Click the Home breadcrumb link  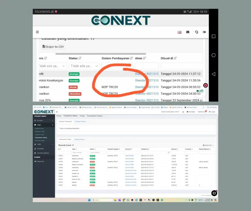(x=59, y=116)
